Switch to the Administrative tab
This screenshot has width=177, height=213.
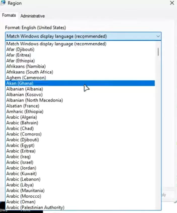(x=32, y=16)
